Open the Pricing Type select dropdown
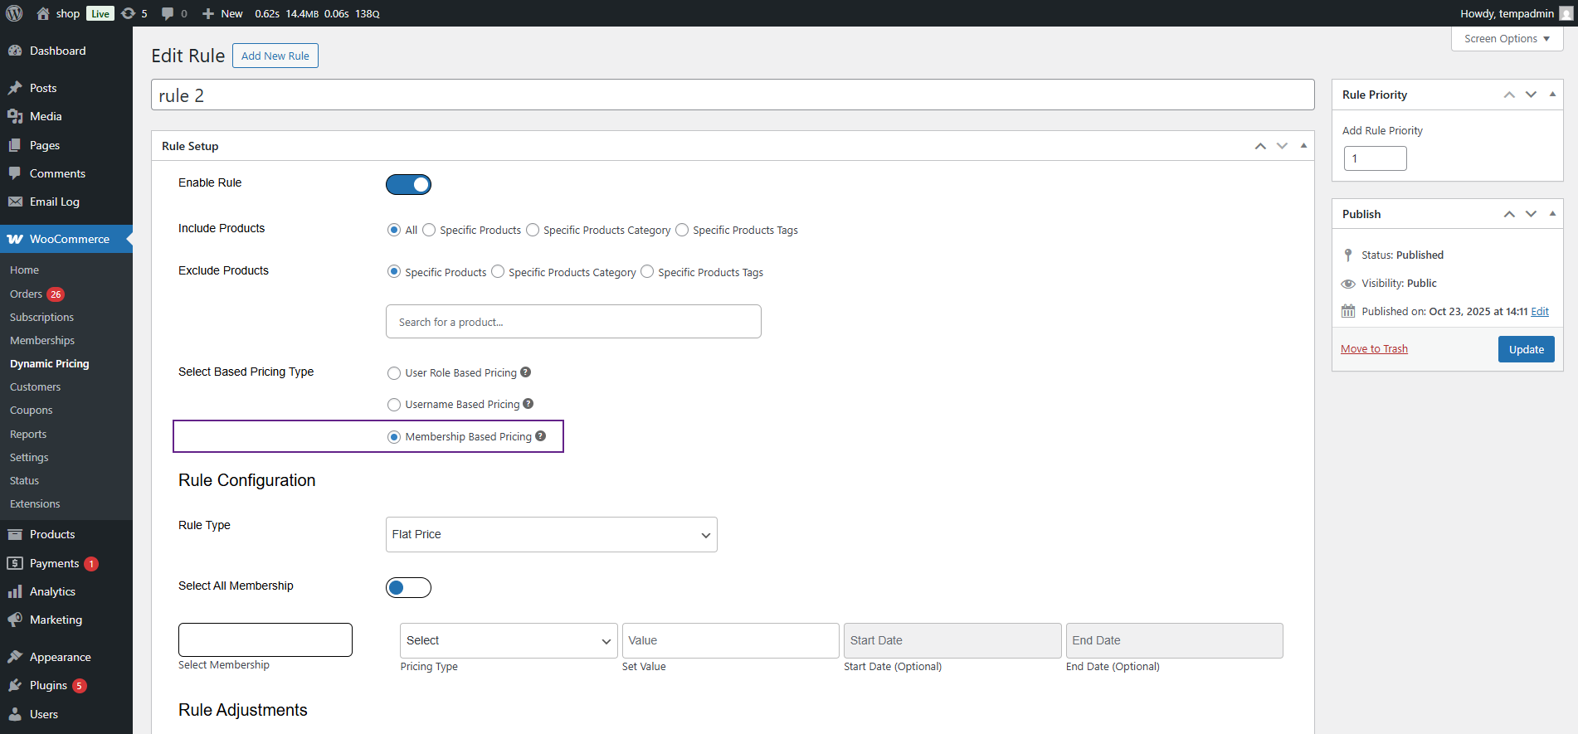 (508, 640)
